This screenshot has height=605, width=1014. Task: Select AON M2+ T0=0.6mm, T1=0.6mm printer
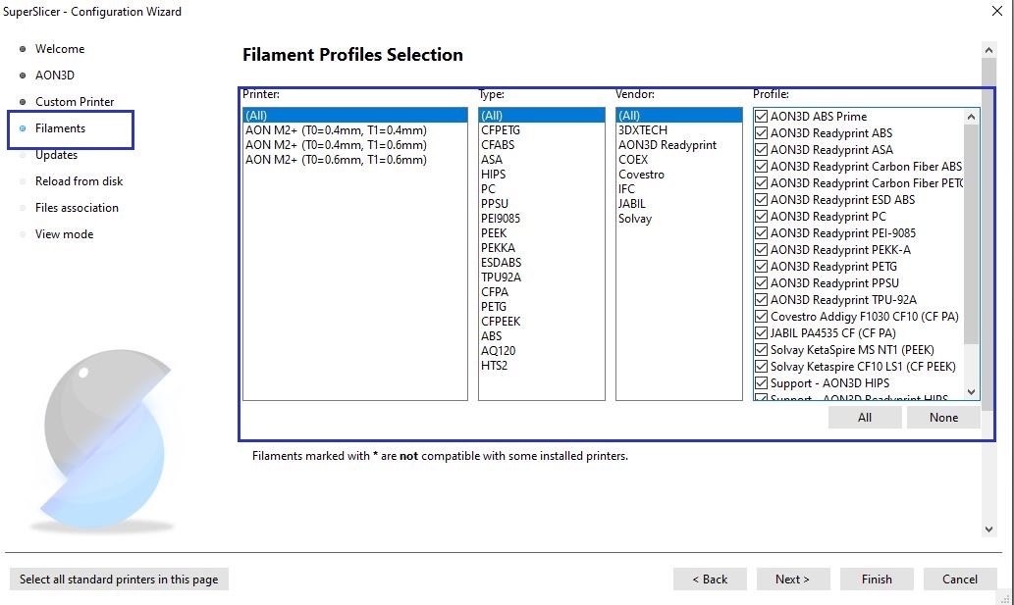coord(355,160)
